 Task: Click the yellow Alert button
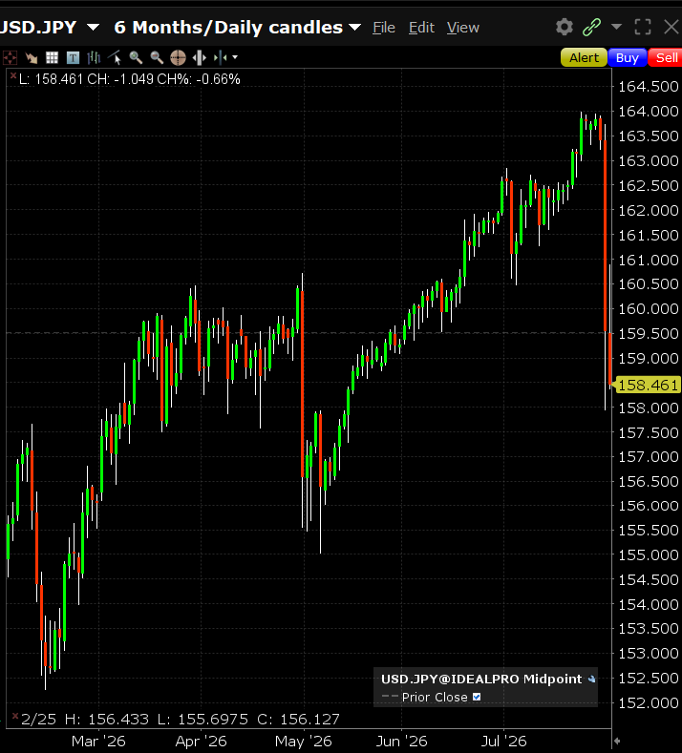pyautogui.click(x=584, y=57)
